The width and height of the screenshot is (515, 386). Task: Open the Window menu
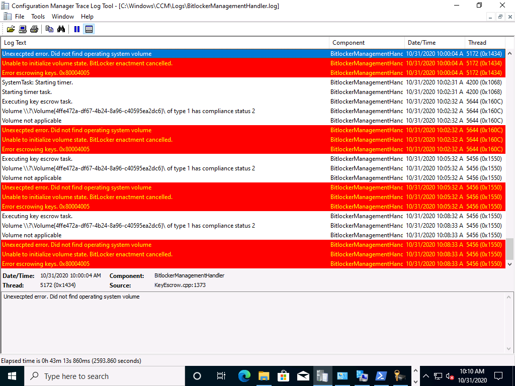63,17
